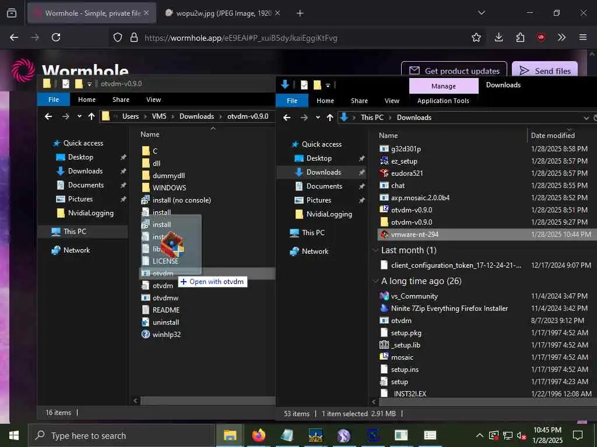Image resolution: width=597 pixels, height=447 pixels.
Task: Click the uBlock Origin extension icon
Action: pos(540,37)
